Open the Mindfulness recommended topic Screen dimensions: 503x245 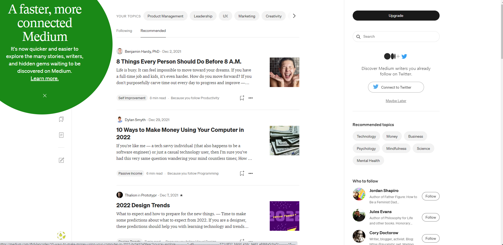[396, 148]
